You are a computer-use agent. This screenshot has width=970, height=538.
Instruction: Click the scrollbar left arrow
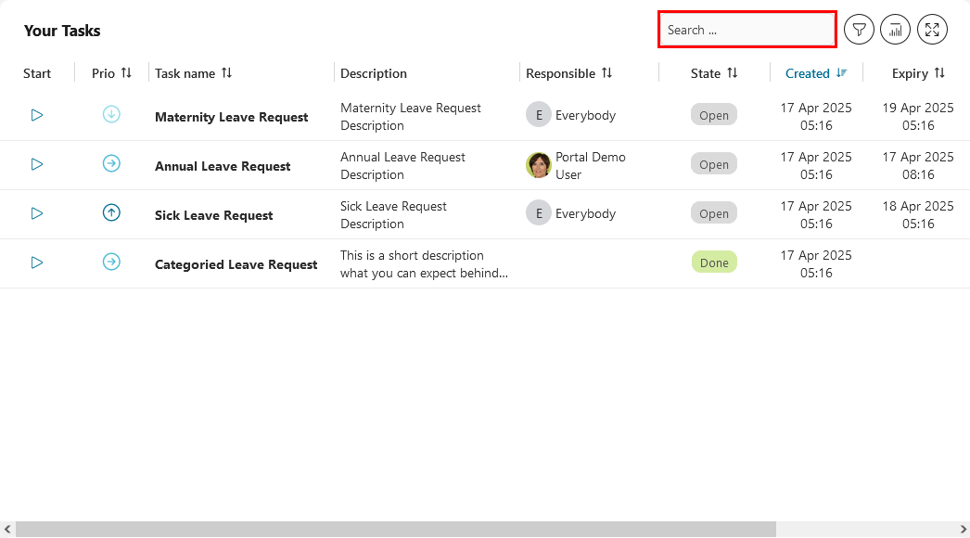[x=7, y=530]
